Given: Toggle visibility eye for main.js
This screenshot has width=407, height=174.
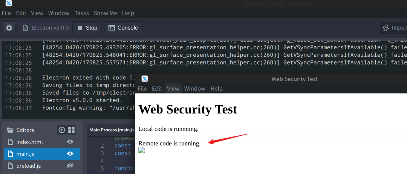Looking at the screenshot, I should pos(70,154).
